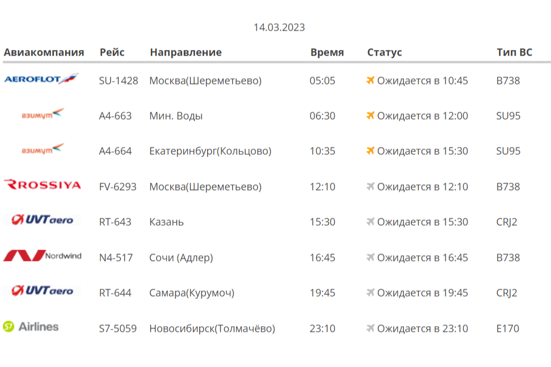Click the orange plane icon for flight SU-1428
Image resolution: width=551 pixels, height=367 pixels.
coord(371,80)
